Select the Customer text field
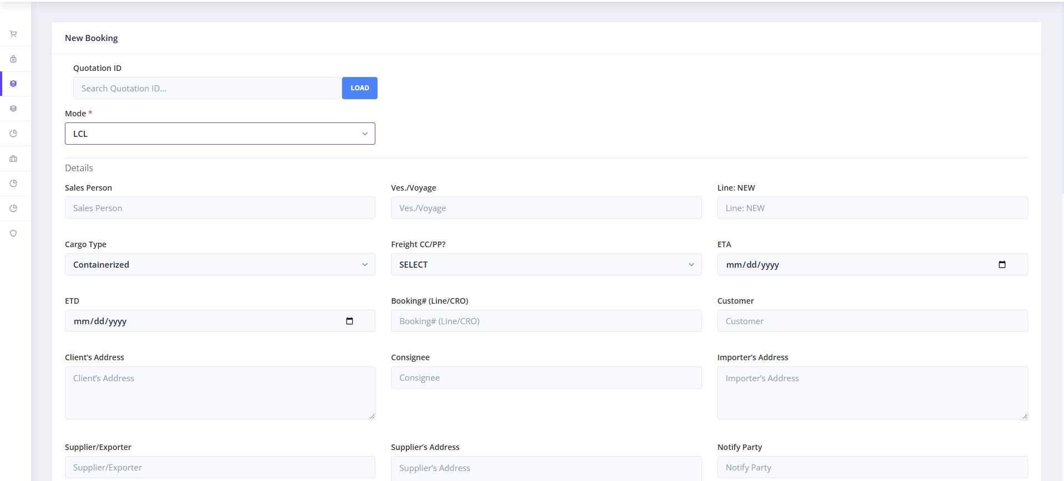Image resolution: width=1064 pixels, height=481 pixels. 872,321
